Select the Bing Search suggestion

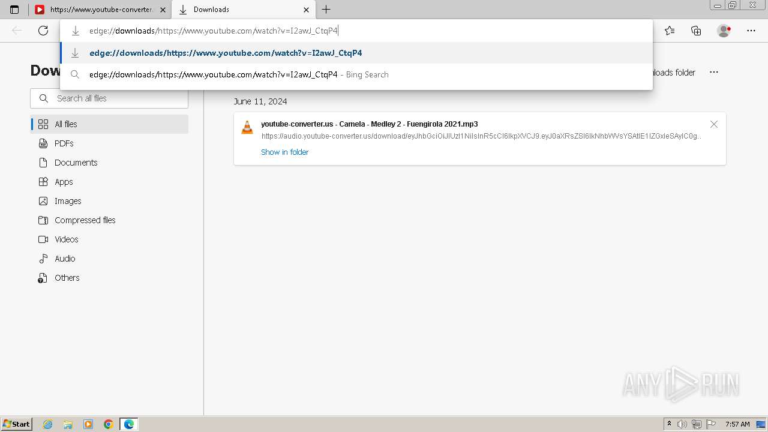pyautogui.click(x=356, y=74)
